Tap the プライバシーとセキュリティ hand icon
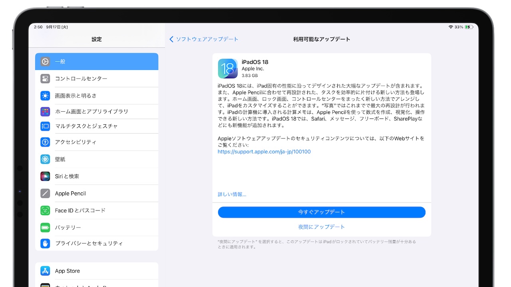Screen dimensions: 511x287 [x=45, y=243]
